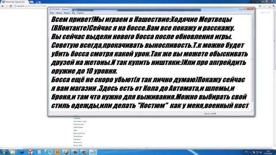Click the orange H taskbar icon
276x155 pixels.
pyautogui.click(x=57, y=152)
